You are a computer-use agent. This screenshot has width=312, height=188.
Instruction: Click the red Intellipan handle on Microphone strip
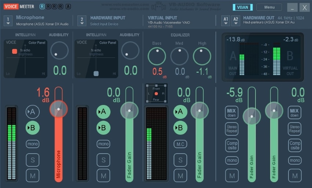pyautogui.click(x=15, y=51)
